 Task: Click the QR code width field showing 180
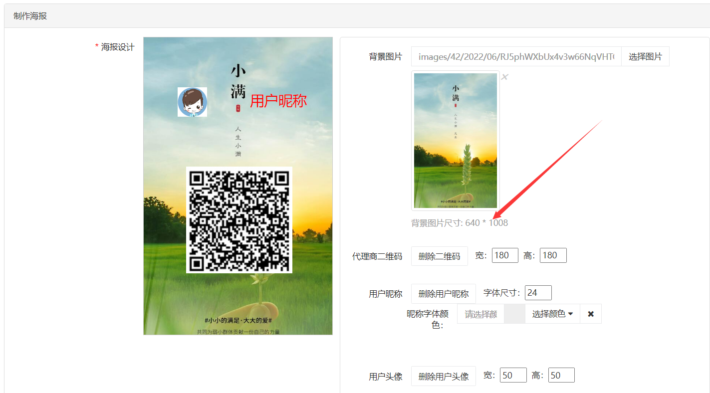pos(505,255)
